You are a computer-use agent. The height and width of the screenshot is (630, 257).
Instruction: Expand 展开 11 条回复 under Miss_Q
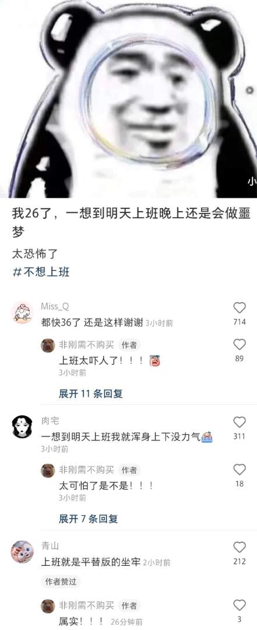click(91, 394)
